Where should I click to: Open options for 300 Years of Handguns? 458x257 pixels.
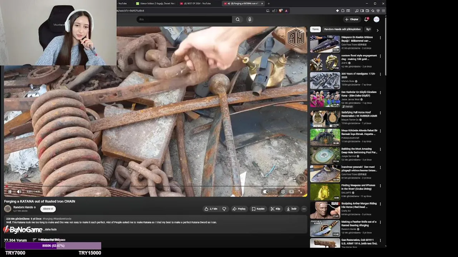coord(380,74)
